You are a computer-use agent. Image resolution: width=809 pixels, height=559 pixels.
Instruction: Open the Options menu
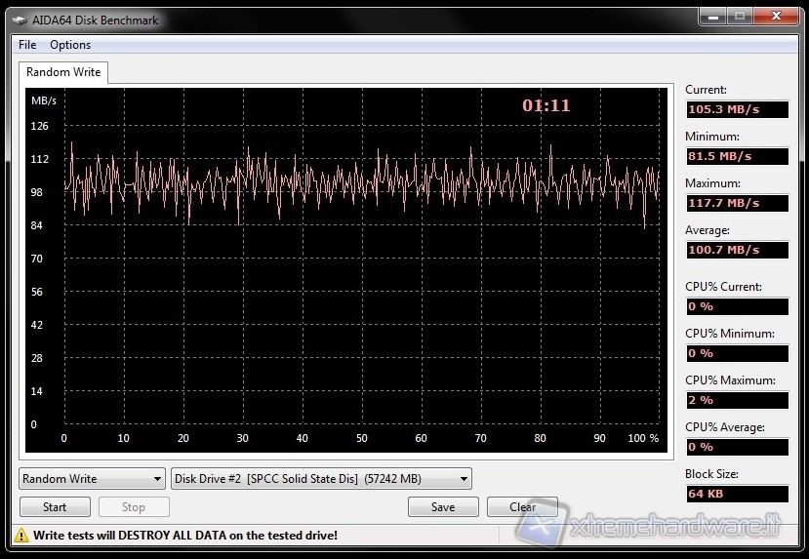coord(70,45)
